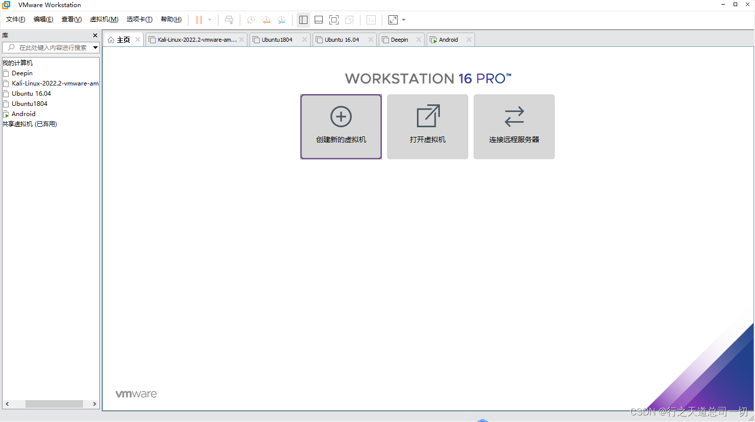Click the full screen mode icon
The width and height of the screenshot is (755, 422).
click(334, 20)
